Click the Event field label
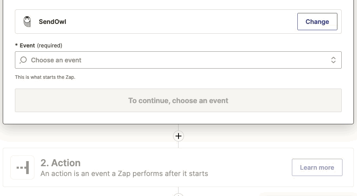Screen dimensions: 357x196 [x=27, y=45]
